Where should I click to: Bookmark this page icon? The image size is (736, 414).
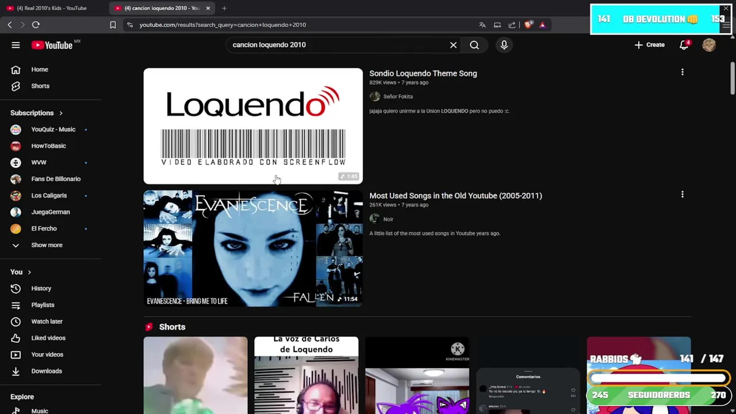(x=113, y=25)
